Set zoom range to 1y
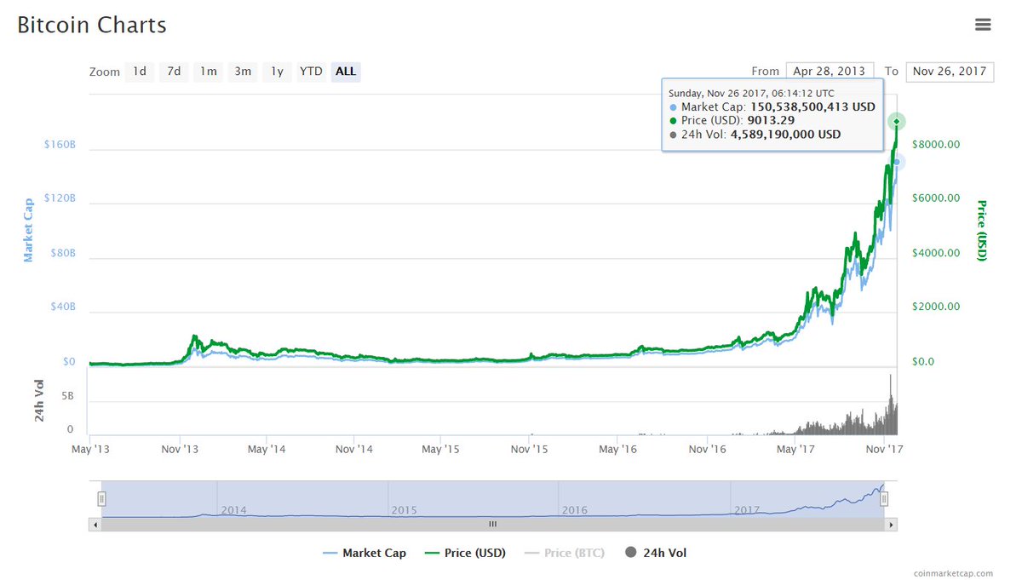Image resolution: width=1022 pixels, height=580 pixels. coord(277,72)
